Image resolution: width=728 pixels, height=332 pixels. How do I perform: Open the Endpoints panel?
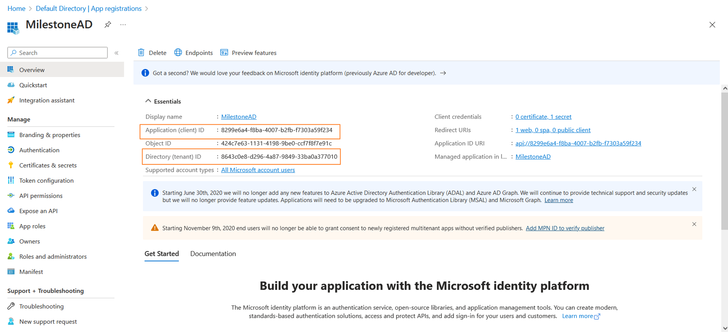point(193,52)
